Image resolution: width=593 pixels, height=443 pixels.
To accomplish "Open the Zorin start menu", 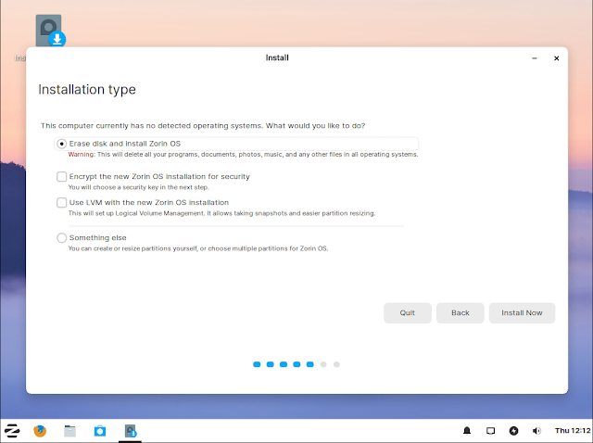I will (x=12, y=431).
